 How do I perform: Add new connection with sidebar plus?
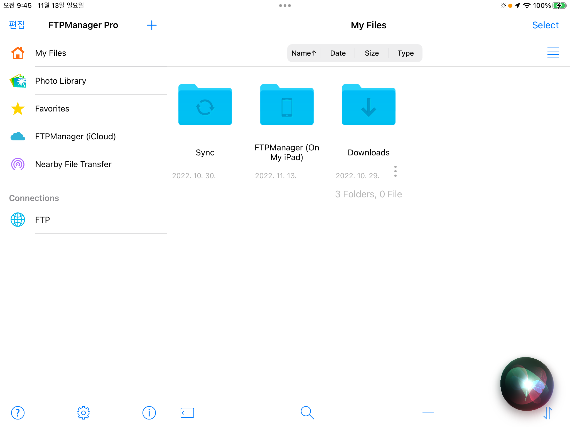(x=152, y=25)
